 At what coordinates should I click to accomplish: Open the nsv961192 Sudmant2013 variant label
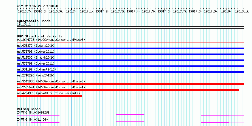[x=37, y=69]
